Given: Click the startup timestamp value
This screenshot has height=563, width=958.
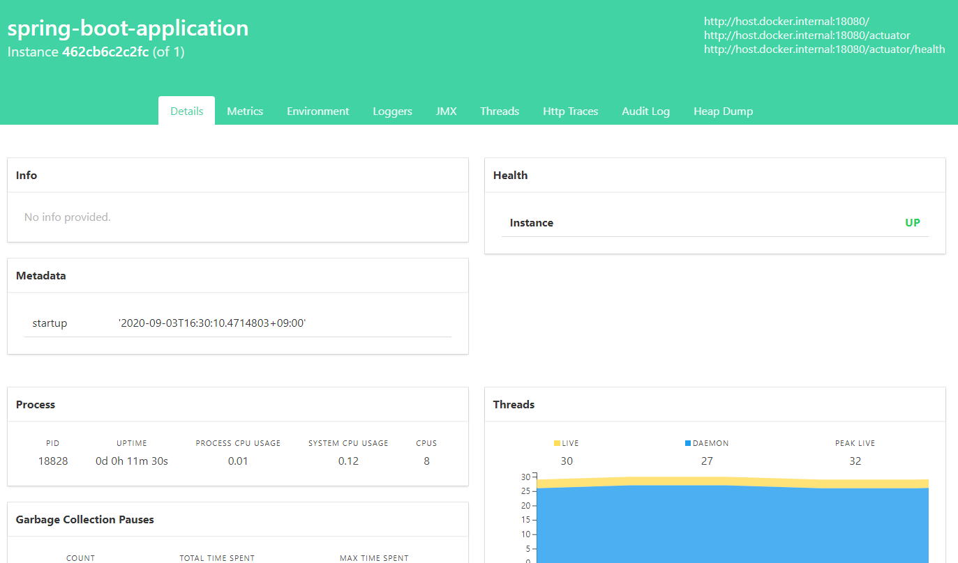Looking at the screenshot, I should coord(212,323).
